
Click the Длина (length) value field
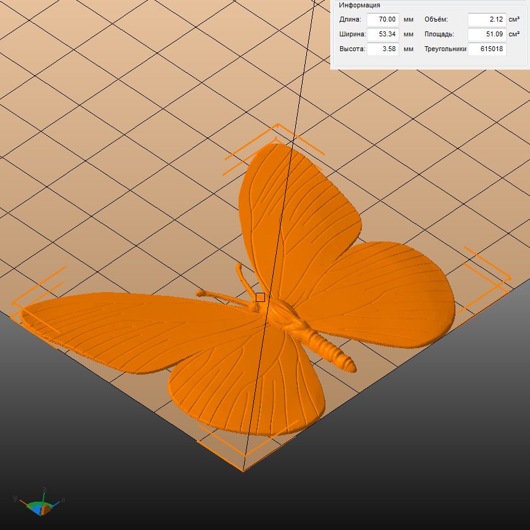tap(383, 20)
